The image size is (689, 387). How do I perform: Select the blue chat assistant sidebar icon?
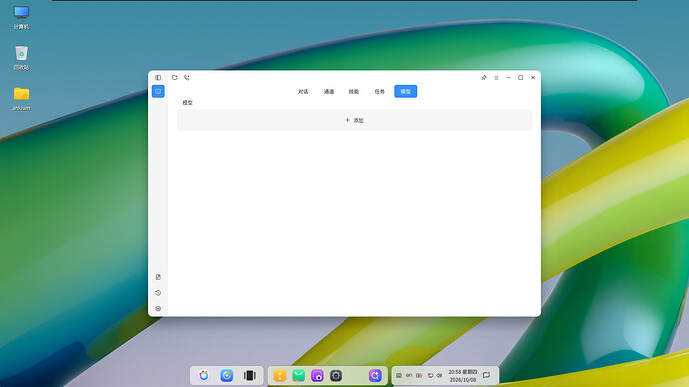coord(158,91)
